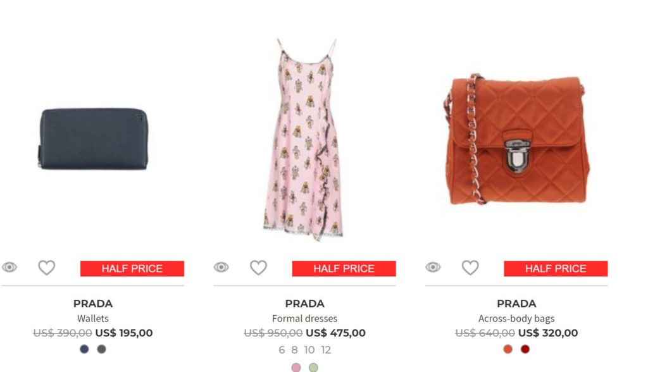The image size is (648, 372).
Task: Open quick view for the across-body bag
Action: point(433,268)
